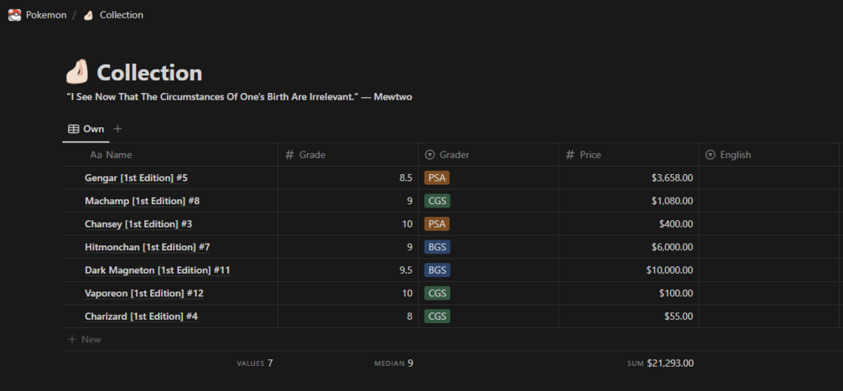
Task: Click the CGS tag in Charizard row
Action: pos(437,316)
